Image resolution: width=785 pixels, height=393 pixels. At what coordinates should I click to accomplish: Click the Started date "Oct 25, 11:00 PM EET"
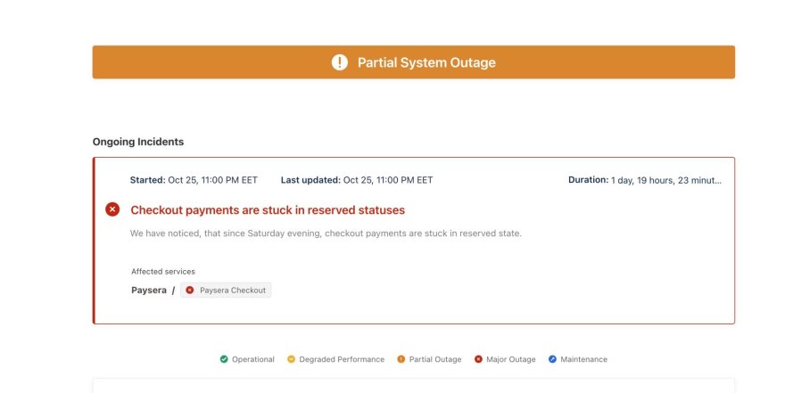212,180
